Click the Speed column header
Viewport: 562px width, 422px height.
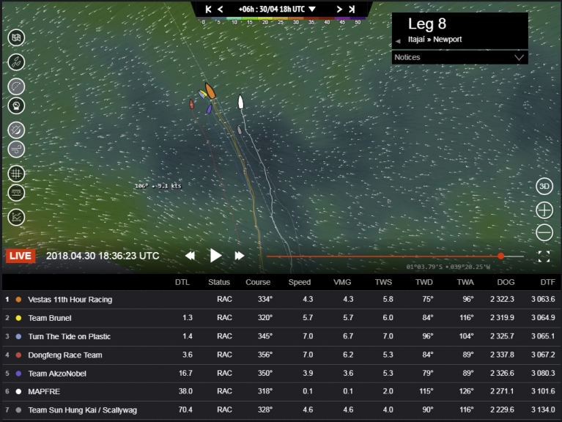(299, 282)
